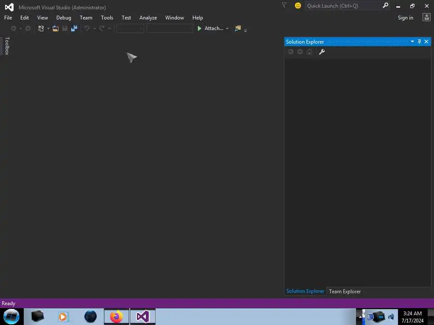
Task: Click the Solution Explorer Forward icon
Action: (300, 52)
